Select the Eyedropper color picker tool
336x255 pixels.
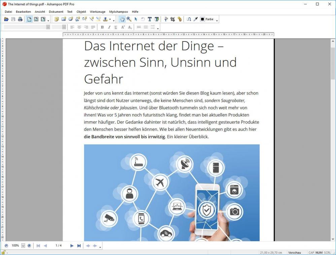195,20
